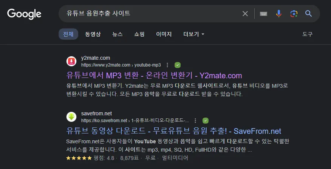Image resolution: width=331 pixels, height=169 pixels.
Task: Open Google Lens image search
Action: pyautogui.click(x=294, y=14)
